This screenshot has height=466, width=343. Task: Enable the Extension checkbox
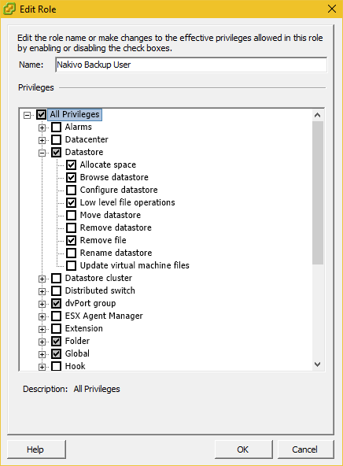56,328
